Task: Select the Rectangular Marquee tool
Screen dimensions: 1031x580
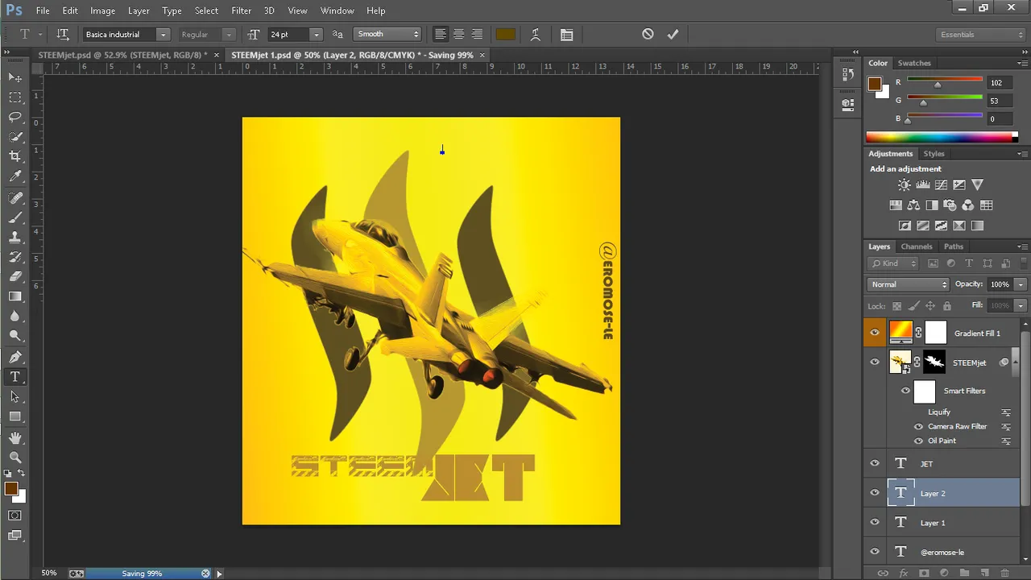Action: pos(15,97)
